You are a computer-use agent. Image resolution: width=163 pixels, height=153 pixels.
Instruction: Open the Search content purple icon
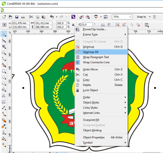coord(73,17)
